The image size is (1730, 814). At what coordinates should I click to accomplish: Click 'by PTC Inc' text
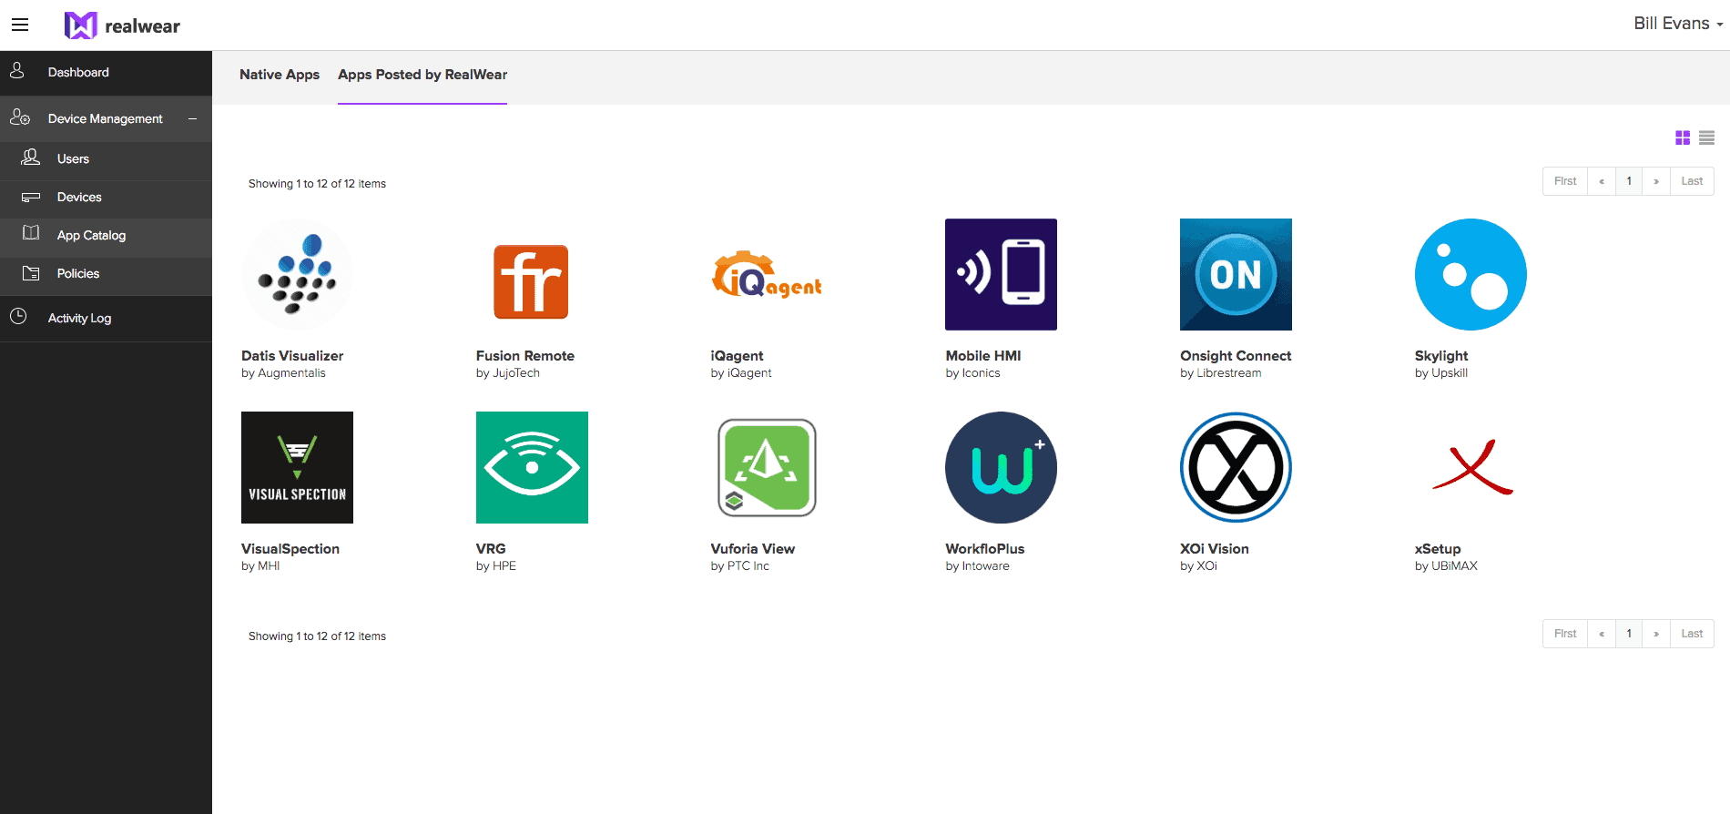click(x=740, y=566)
